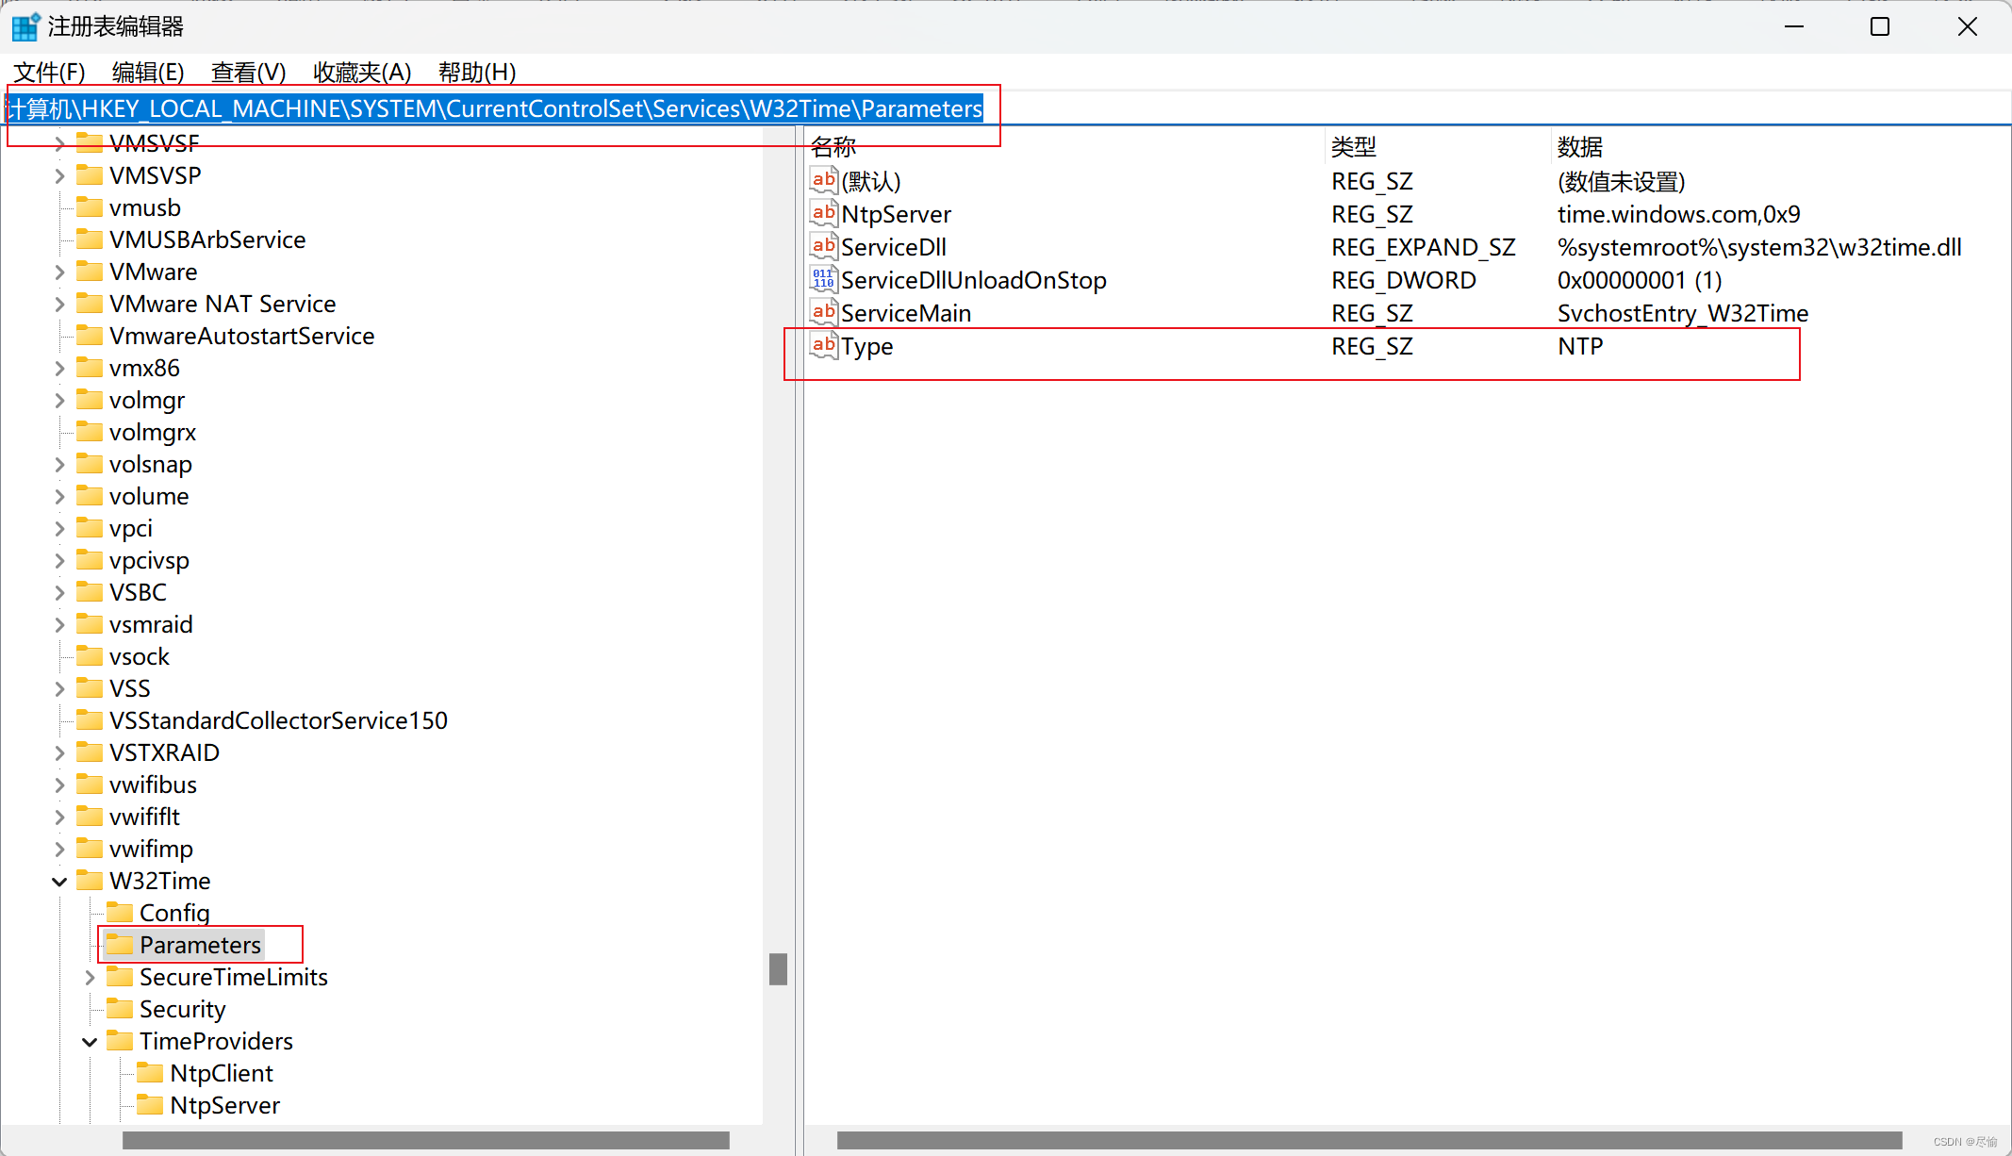Image resolution: width=2012 pixels, height=1156 pixels.
Task: Click the tree pane vertical scrollbar thumb
Action: coord(778,969)
